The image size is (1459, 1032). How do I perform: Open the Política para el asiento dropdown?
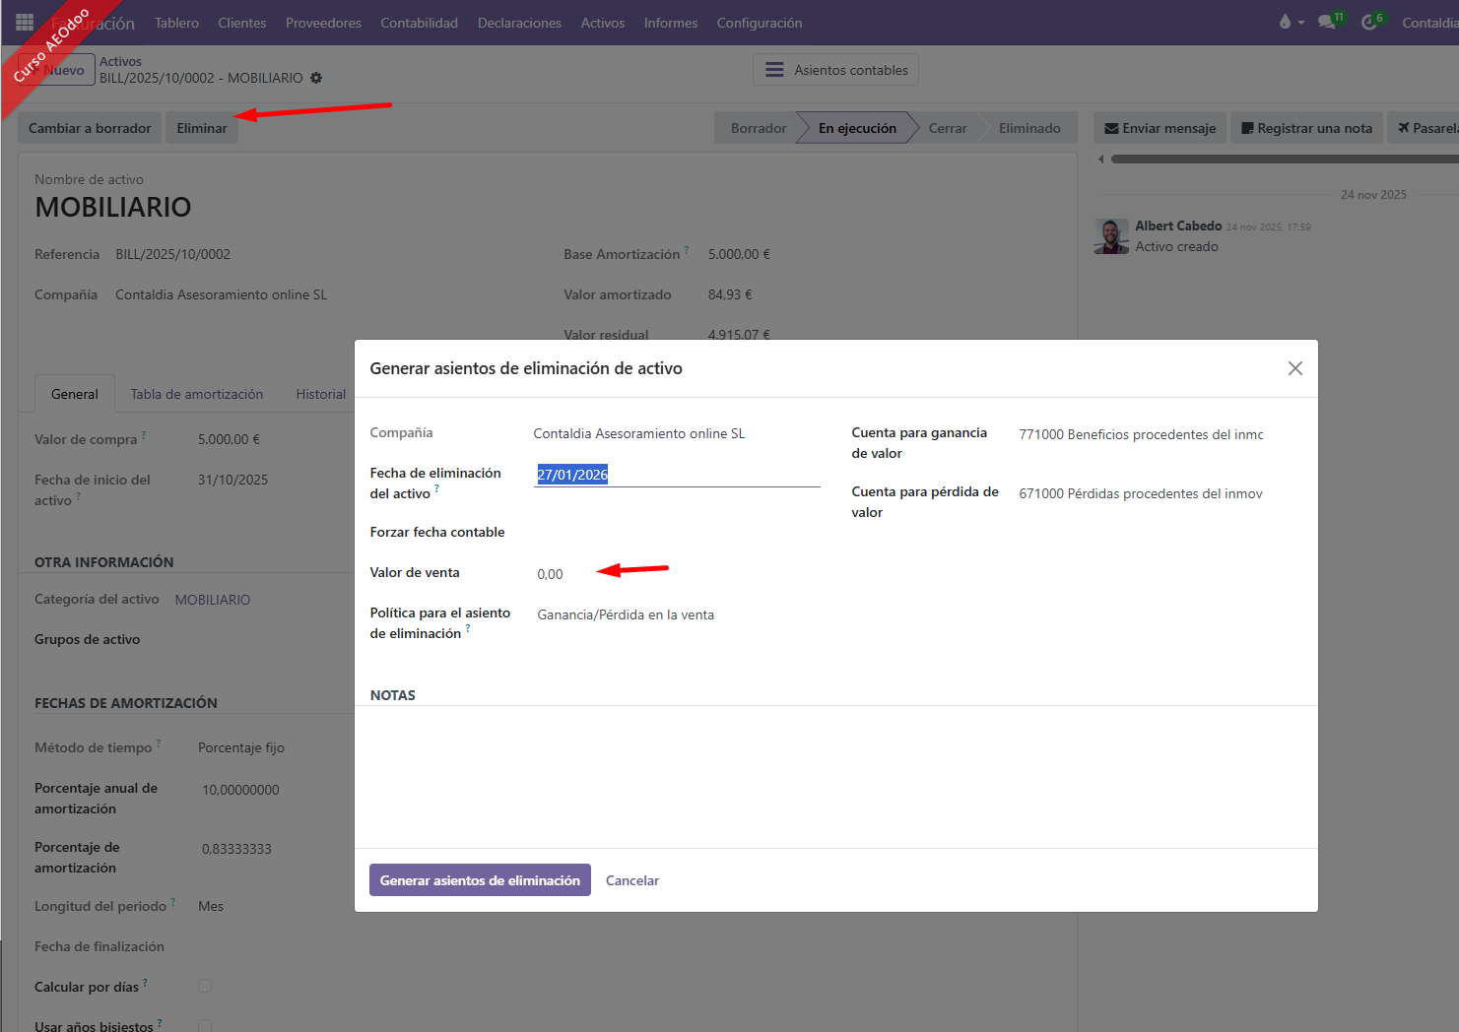[676, 614]
